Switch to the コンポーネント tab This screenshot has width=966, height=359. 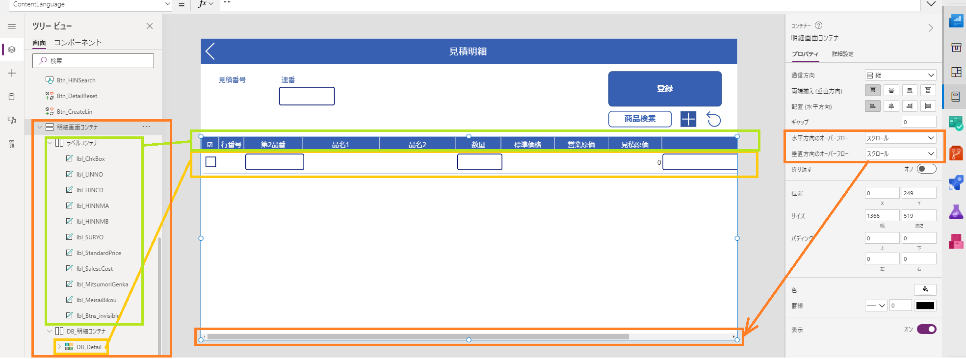78,43
